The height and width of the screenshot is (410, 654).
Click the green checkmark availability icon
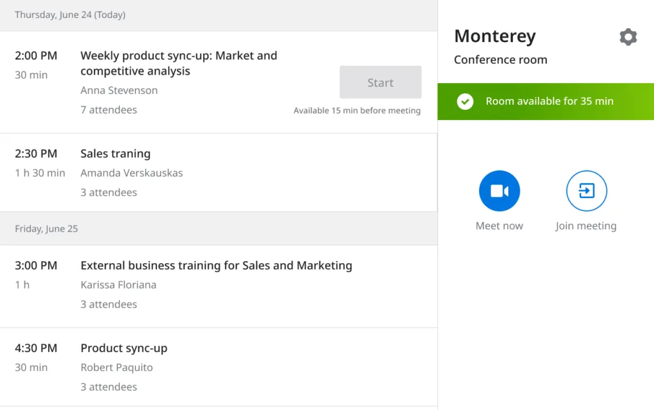pyautogui.click(x=465, y=102)
